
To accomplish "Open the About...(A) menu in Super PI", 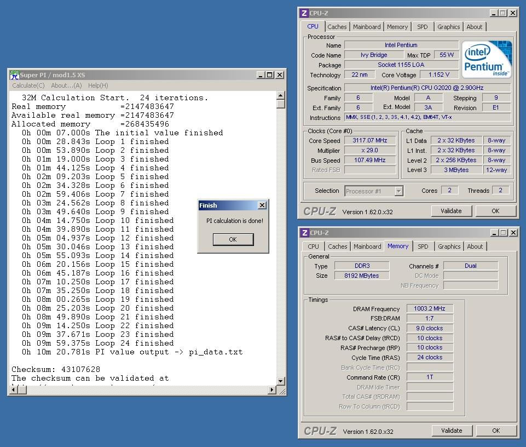I will pos(66,85).
